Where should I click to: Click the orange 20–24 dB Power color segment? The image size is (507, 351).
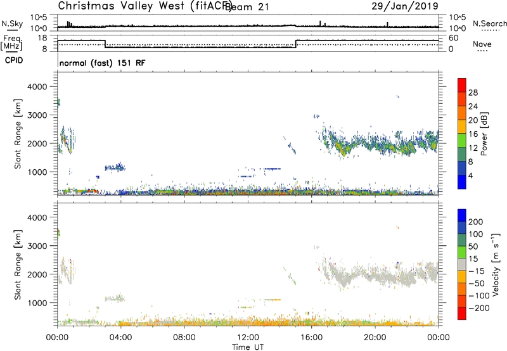(x=462, y=113)
